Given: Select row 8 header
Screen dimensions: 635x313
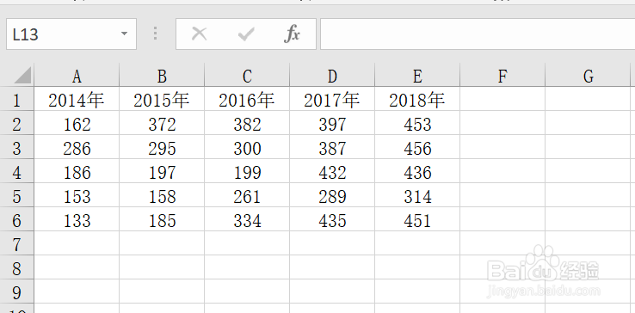Looking at the screenshot, I should coord(17,267).
